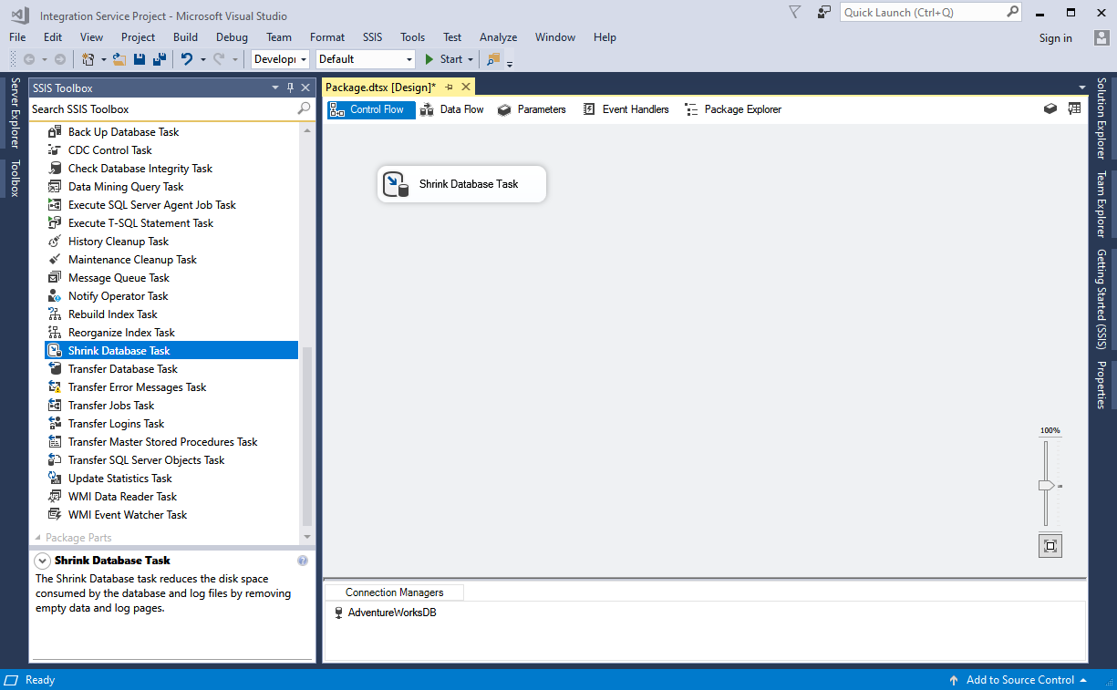This screenshot has width=1117, height=690.
Task: Open the Analyze menu
Action: coord(499,37)
